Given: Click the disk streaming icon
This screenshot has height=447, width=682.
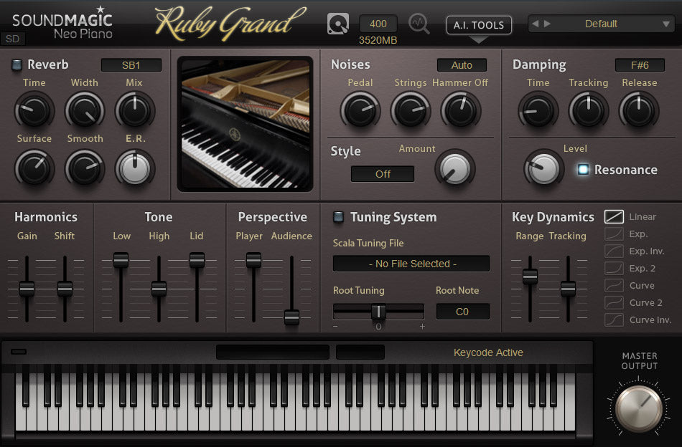Looking at the screenshot, I should [x=338, y=24].
